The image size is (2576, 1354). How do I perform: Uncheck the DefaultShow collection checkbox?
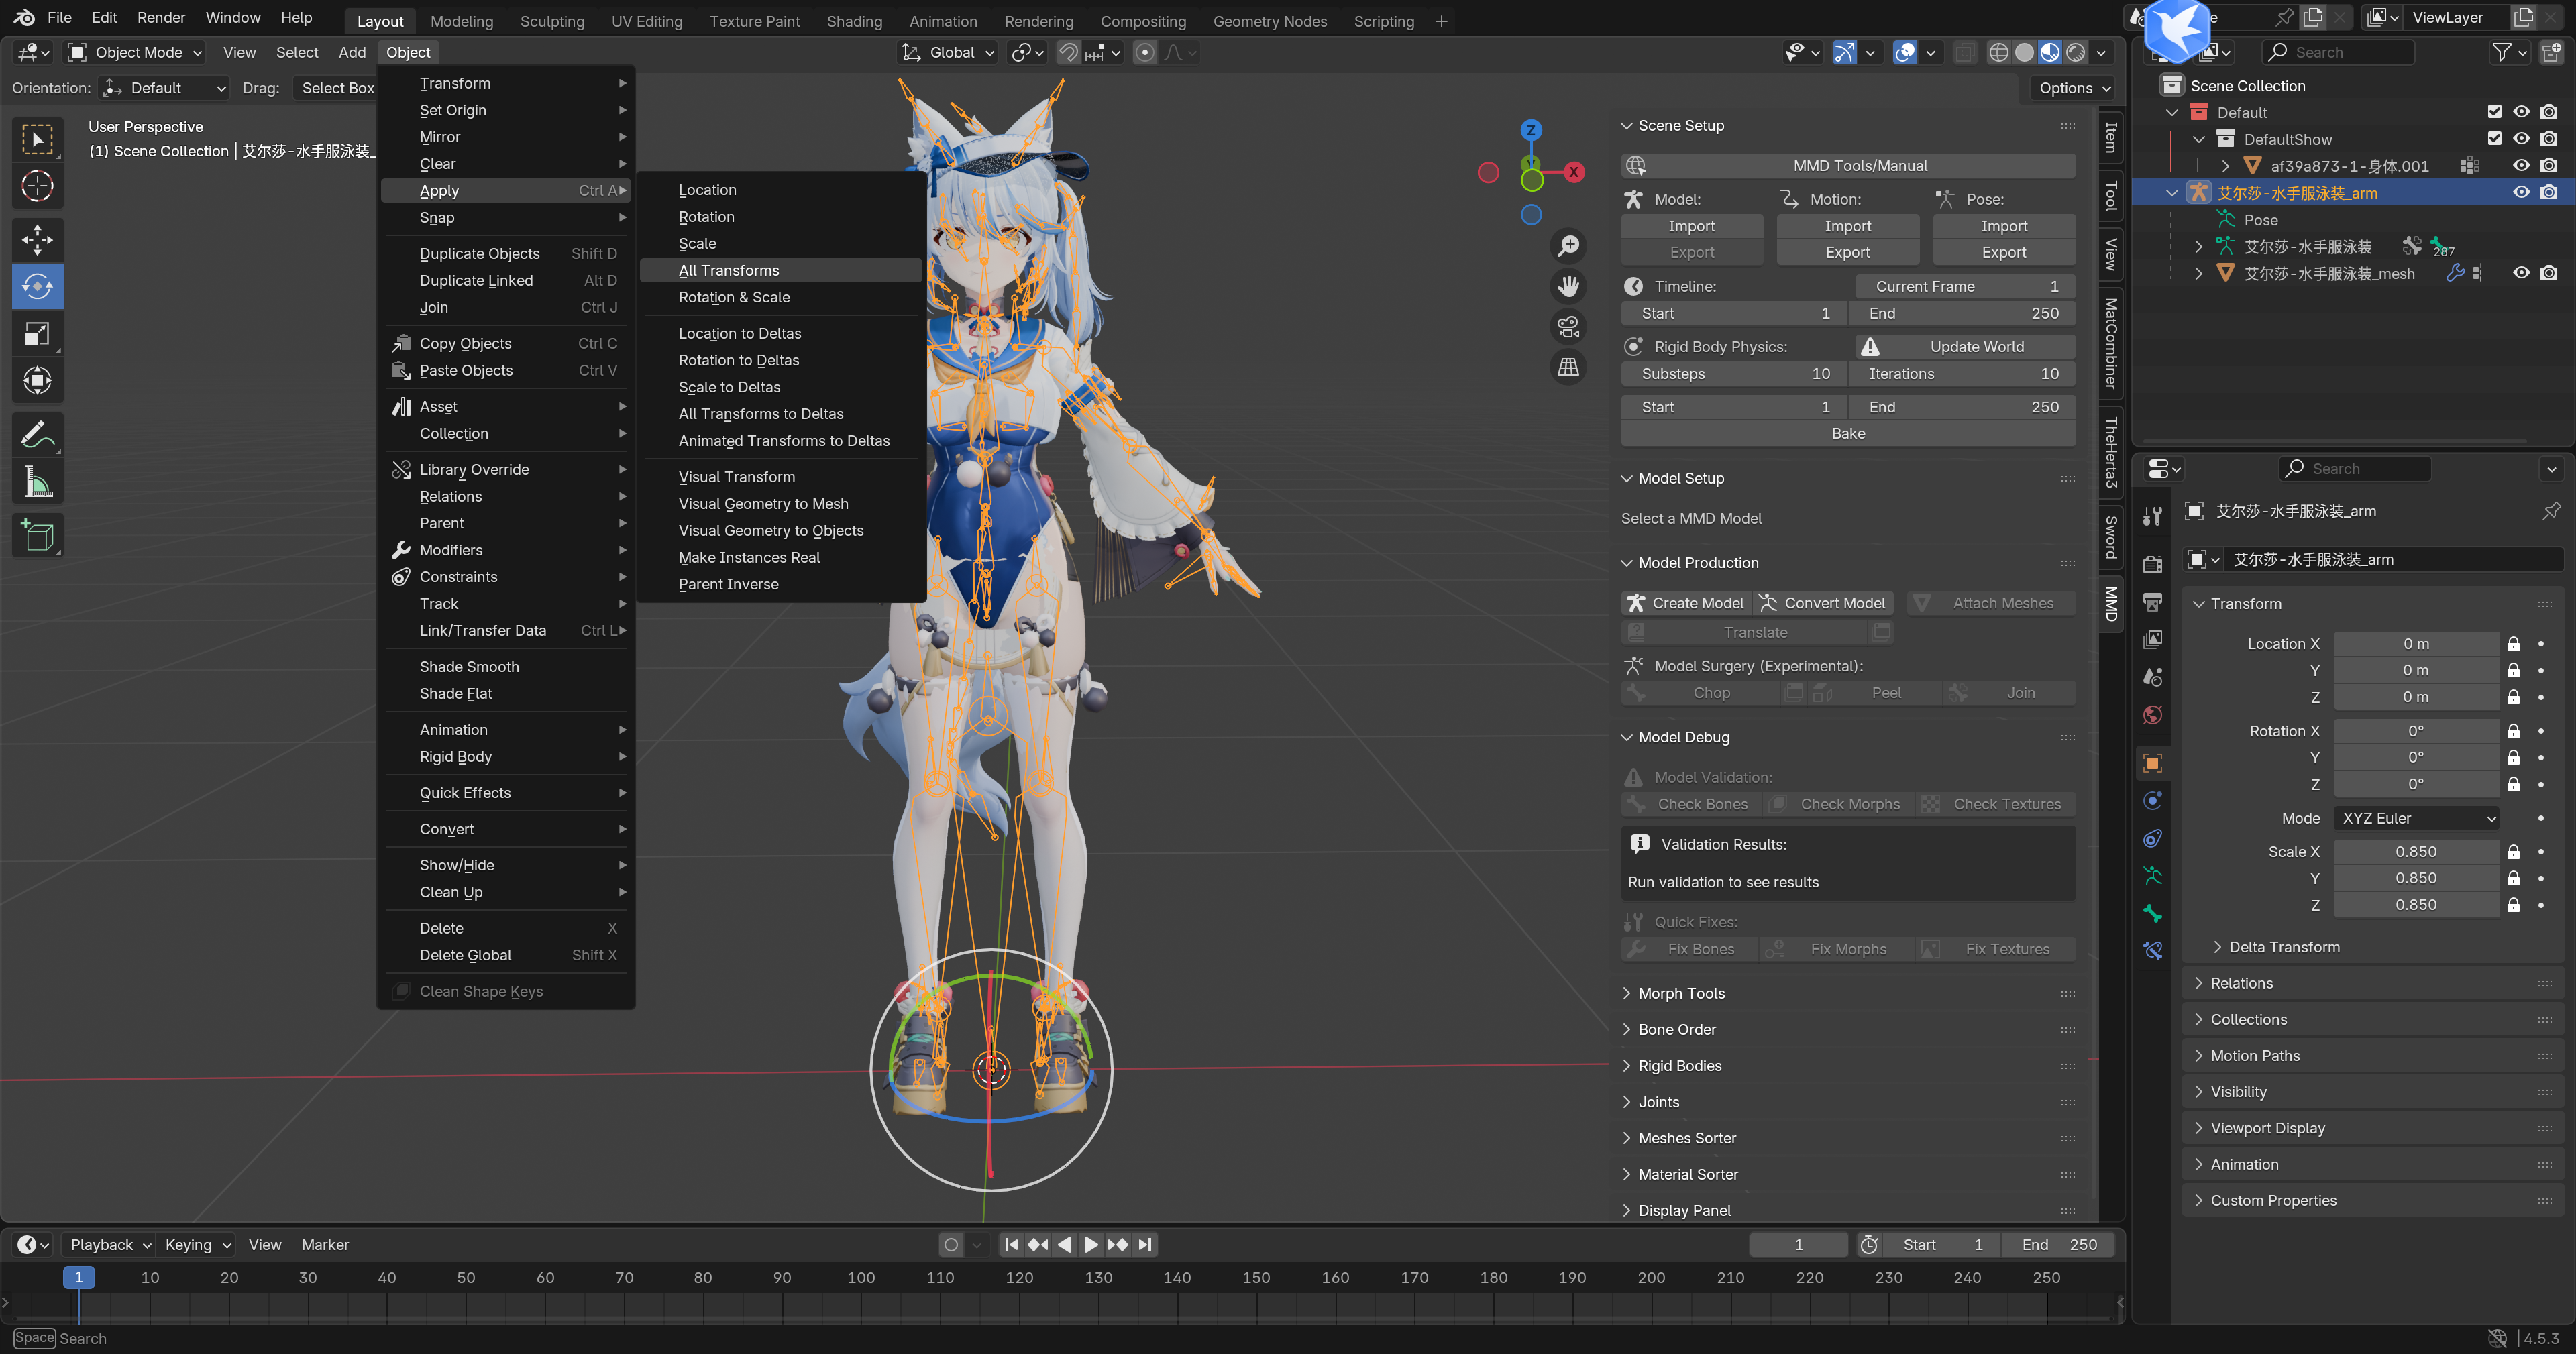(2494, 139)
